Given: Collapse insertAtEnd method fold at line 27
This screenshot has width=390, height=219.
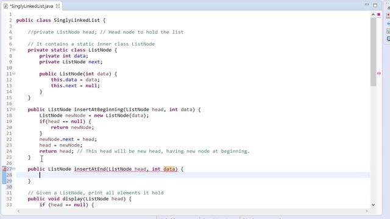Looking at the screenshot, I should (x=14, y=169).
